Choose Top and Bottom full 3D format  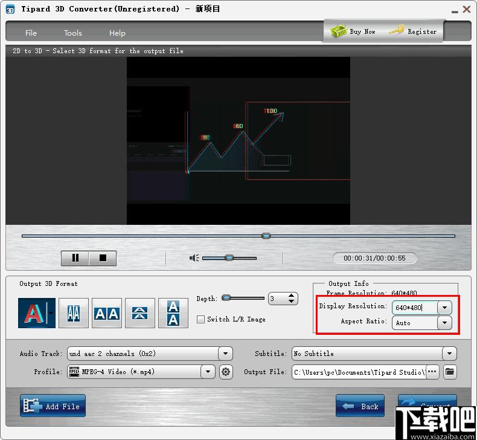[173, 313]
